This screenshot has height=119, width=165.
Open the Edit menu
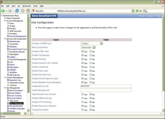(x=8, y=6)
